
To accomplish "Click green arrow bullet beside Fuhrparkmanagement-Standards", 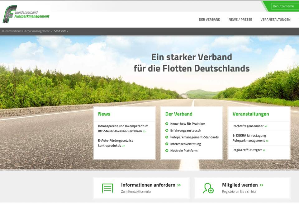I will click(167, 137).
